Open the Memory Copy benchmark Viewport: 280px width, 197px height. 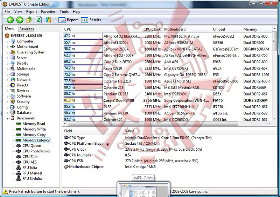point(34,135)
